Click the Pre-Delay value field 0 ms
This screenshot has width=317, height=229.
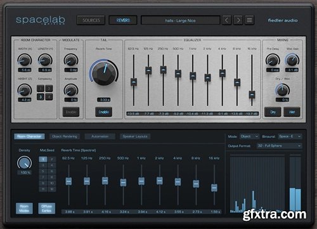click(x=273, y=70)
